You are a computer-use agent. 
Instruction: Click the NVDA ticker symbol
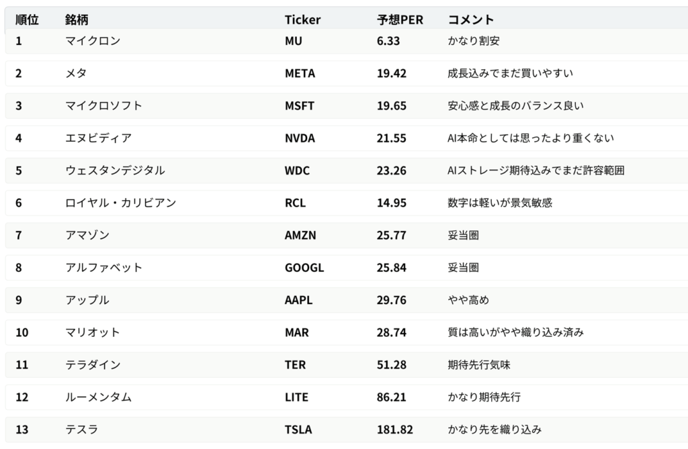click(x=300, y=138)
